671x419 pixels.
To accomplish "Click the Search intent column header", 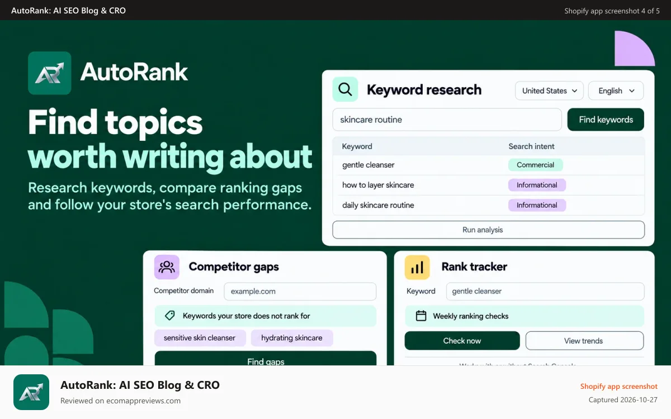I will coord(532,146).
